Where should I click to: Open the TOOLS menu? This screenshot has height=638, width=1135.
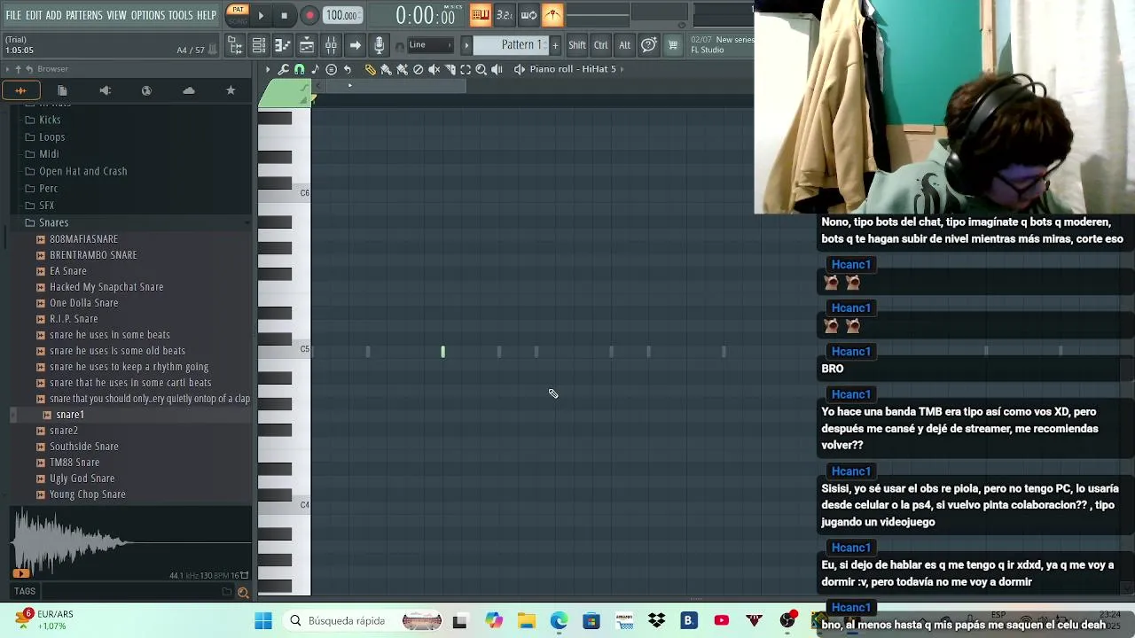181,16
